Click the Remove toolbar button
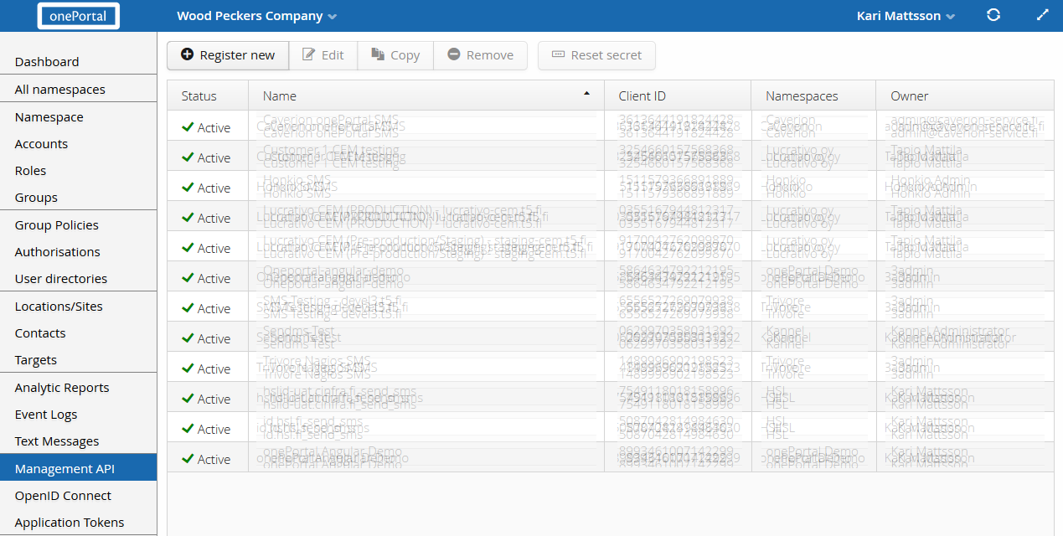 480,55
